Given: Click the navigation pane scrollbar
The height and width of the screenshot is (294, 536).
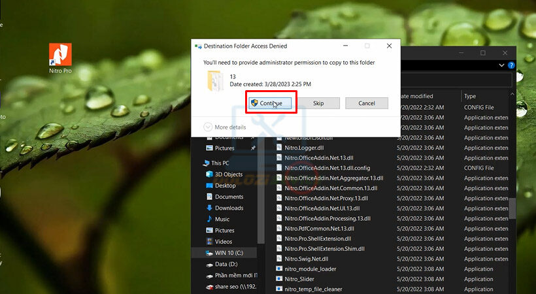Looking at the screenshot, I should click(261, 191).
